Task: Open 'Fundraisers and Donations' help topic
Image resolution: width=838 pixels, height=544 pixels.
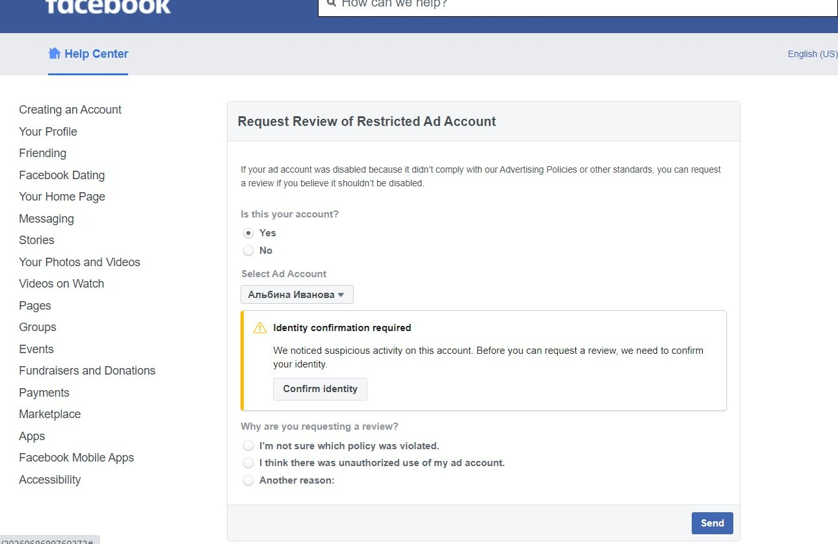Action: (x=87, y=371)
